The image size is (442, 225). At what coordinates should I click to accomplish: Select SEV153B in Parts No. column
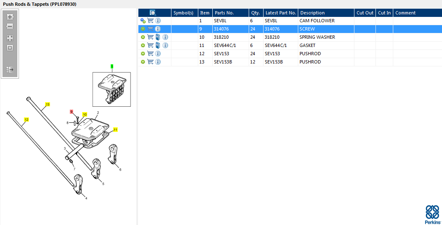pos(223,62)
